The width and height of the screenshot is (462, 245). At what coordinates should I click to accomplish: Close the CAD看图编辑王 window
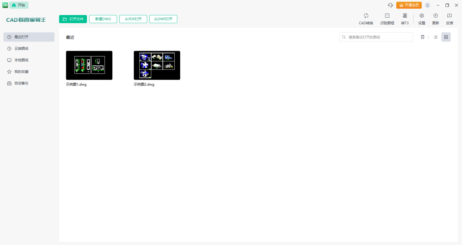pos(456,5)
